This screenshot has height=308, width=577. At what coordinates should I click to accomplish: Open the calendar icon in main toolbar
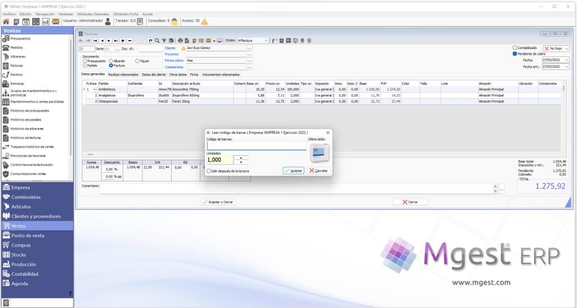(x=26, y=21)
